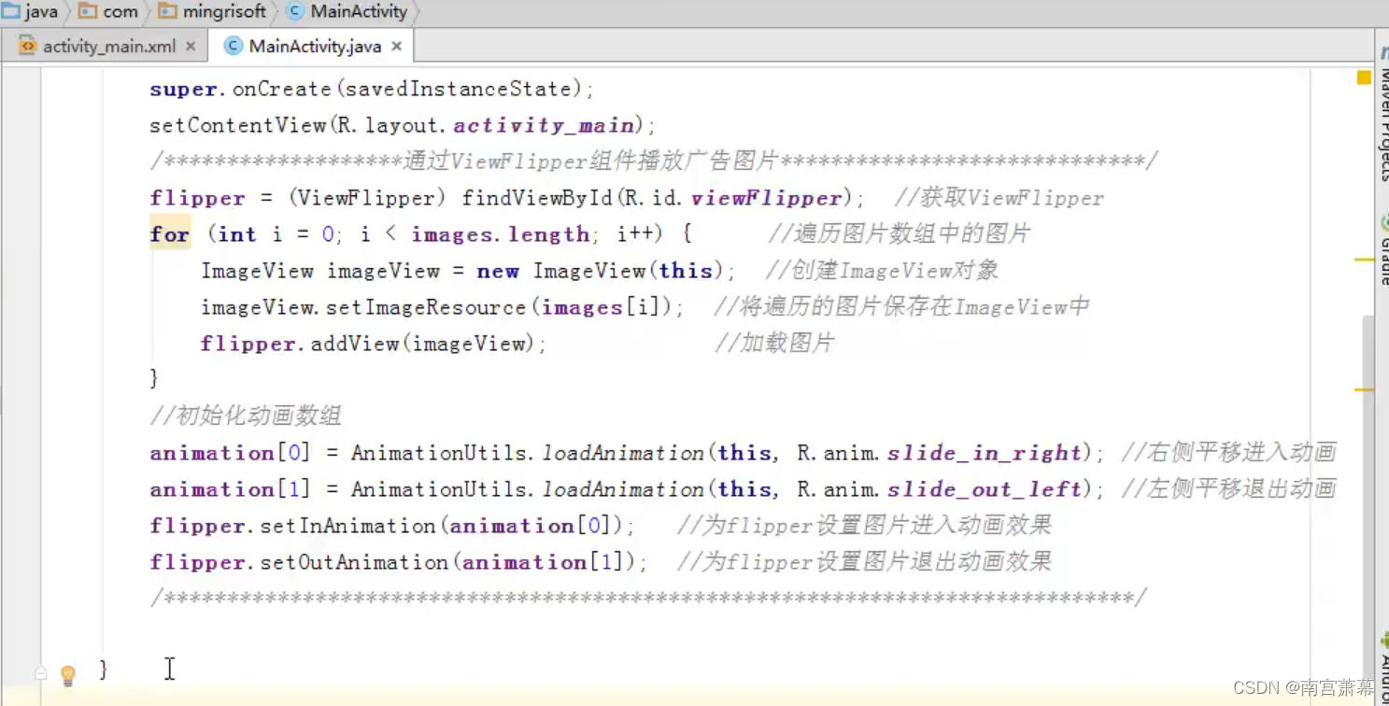The height and width of the screenshot is (706, 1389).
Task: Click the package icon beside mingrisoft breadcrumb
Action: coord(167,11)
